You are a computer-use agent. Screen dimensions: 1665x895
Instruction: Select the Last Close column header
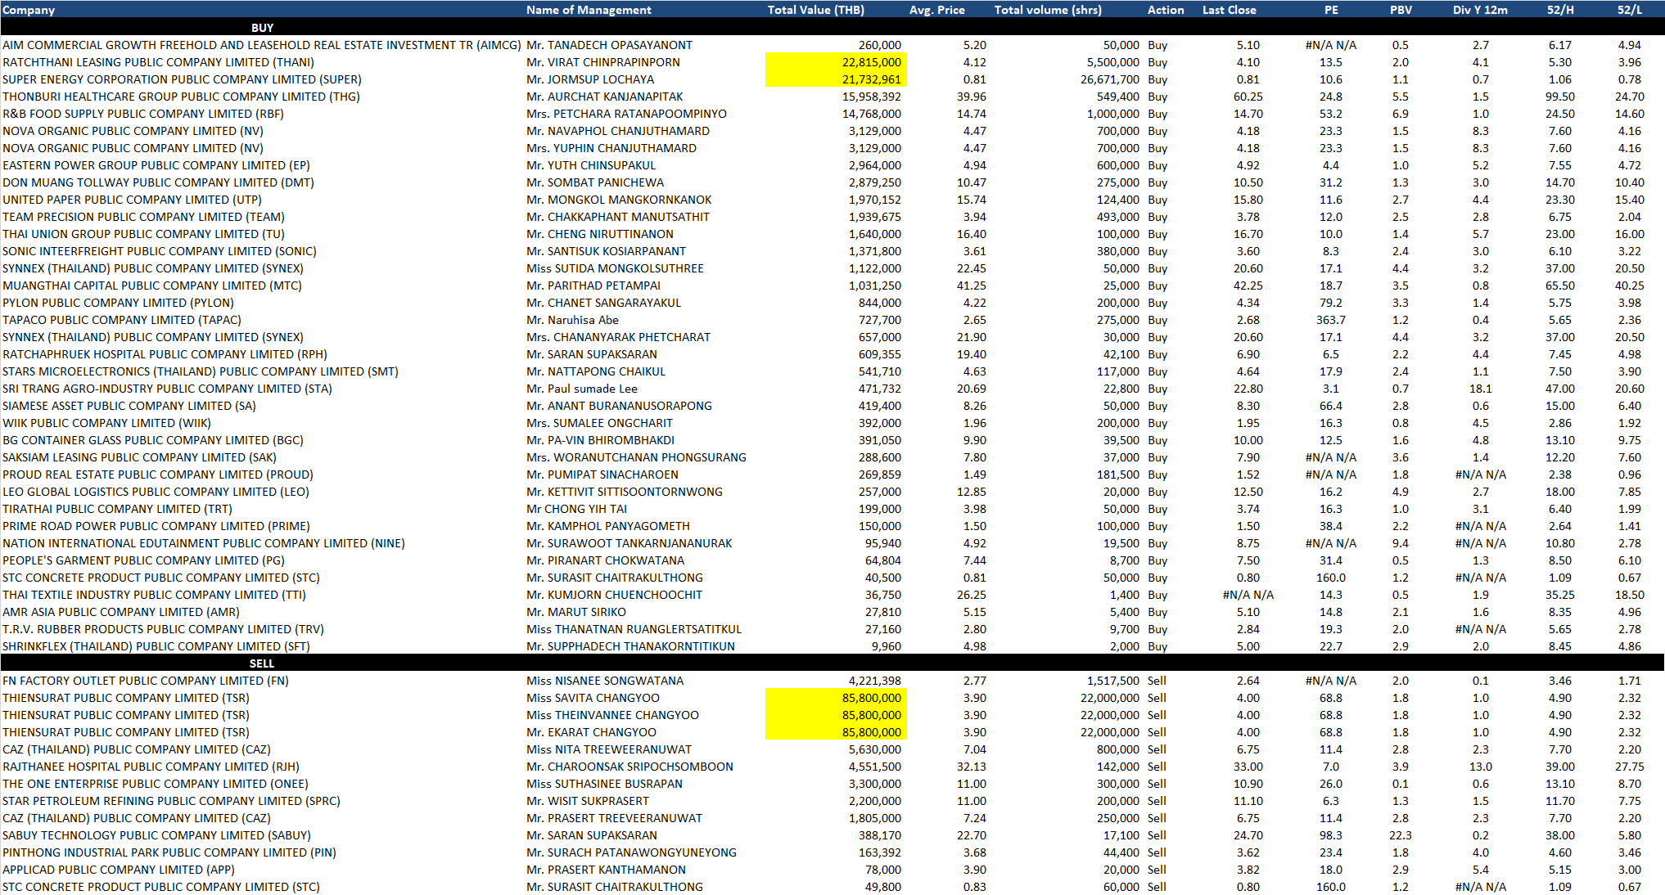pyautogui.click(x=1229, y=10)
